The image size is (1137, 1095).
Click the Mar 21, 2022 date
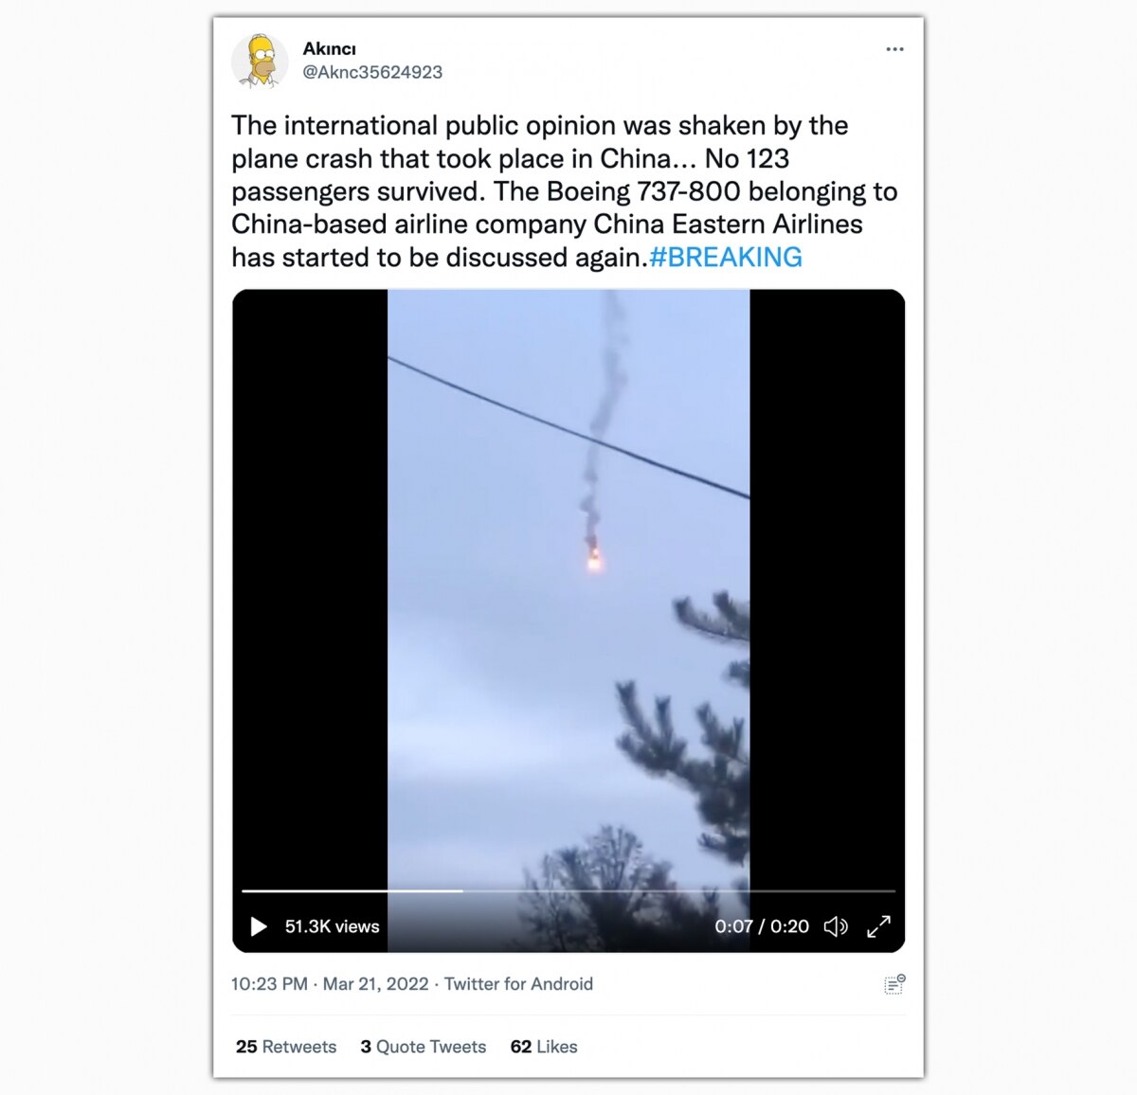pyautogui.click(x=376, y=984)
